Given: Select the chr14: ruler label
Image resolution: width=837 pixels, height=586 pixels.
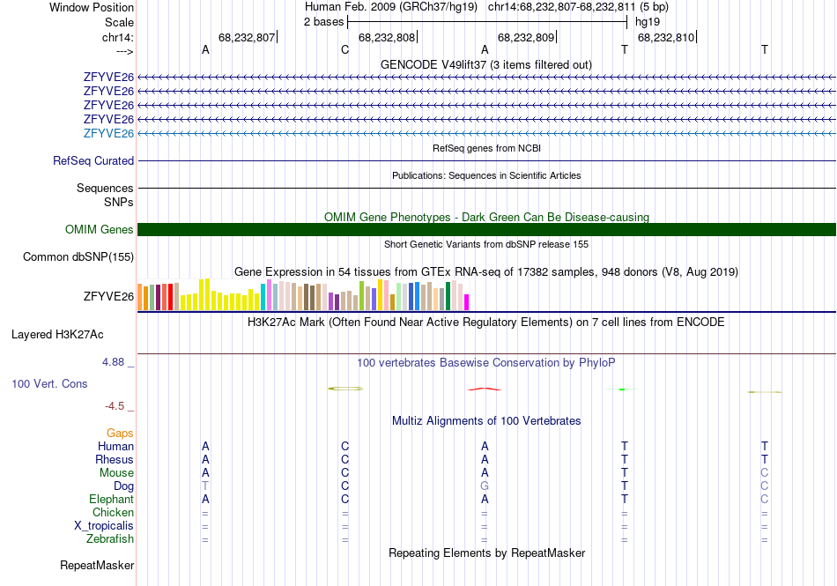Looking at the screenshot, I should pos(117,37).
